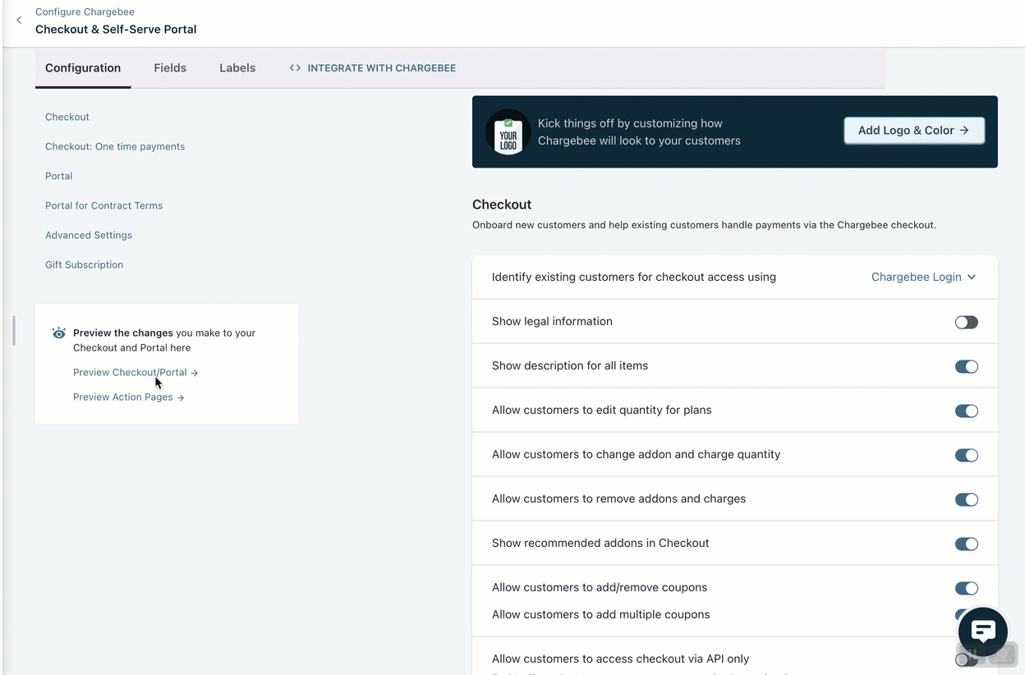
Task: Toggle Allow customers to add/remove coupons
Action: 966,588
